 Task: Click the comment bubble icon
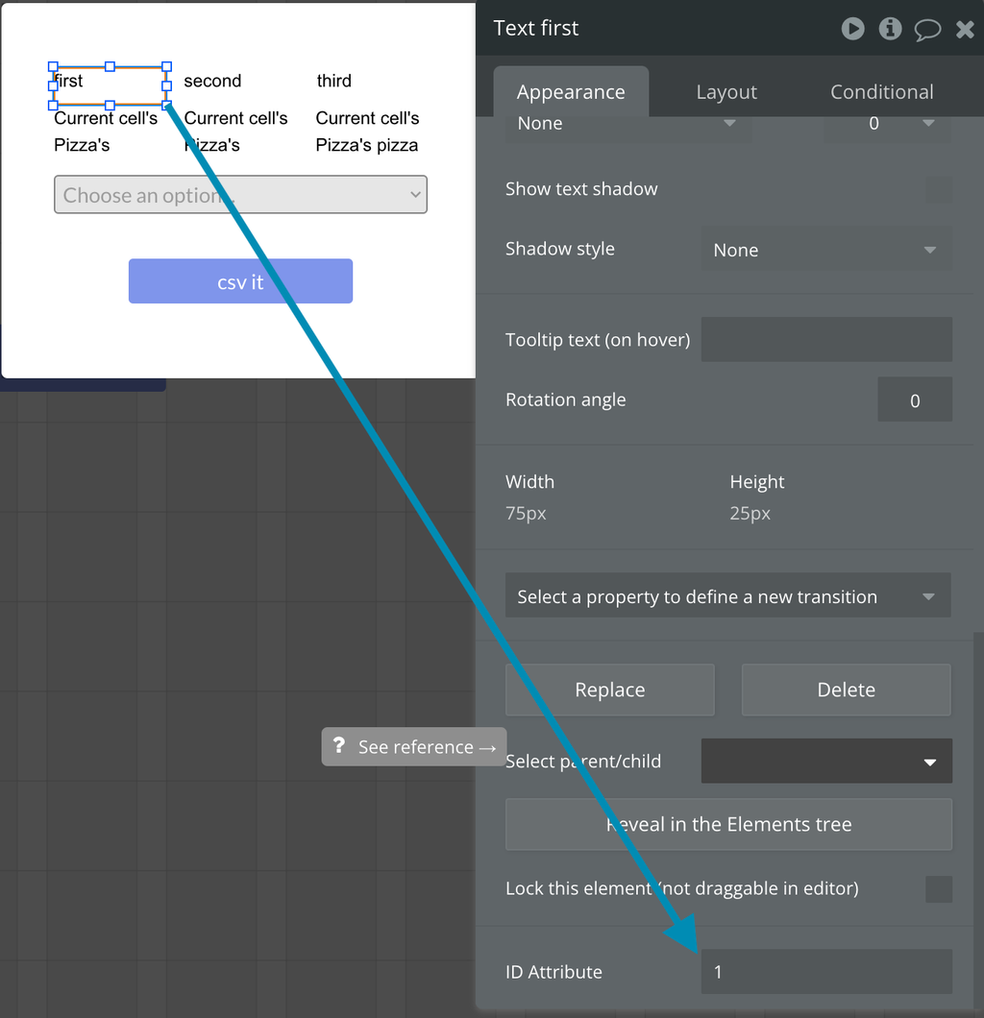(x=926, y=30)
